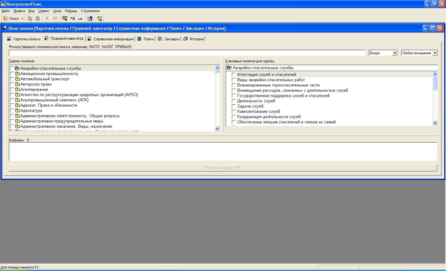Select Агентство по реструктуризации кредитных организаций (АРКО)
This screenshot has height=271, width=446.
[x=79, y=95]
